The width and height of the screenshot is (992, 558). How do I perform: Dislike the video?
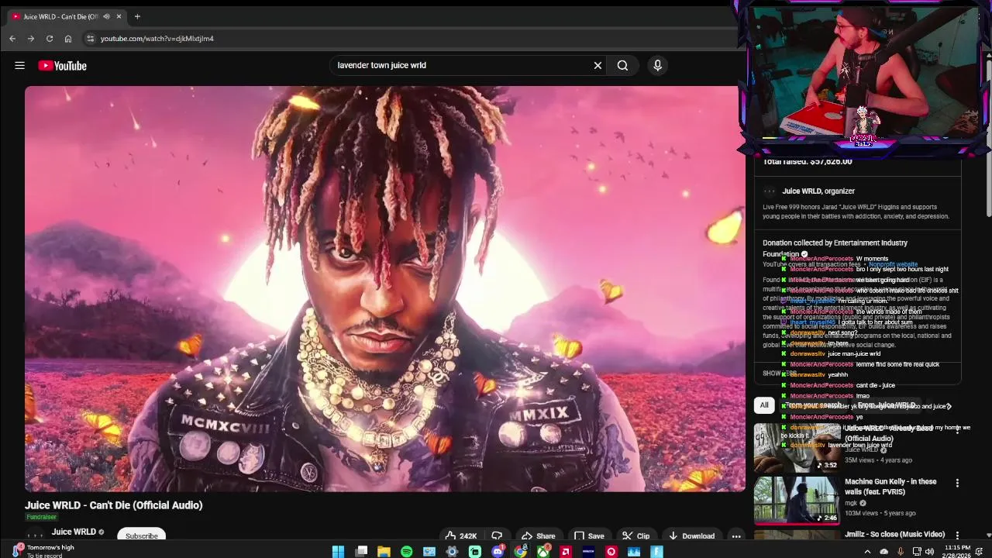point(497,536)
